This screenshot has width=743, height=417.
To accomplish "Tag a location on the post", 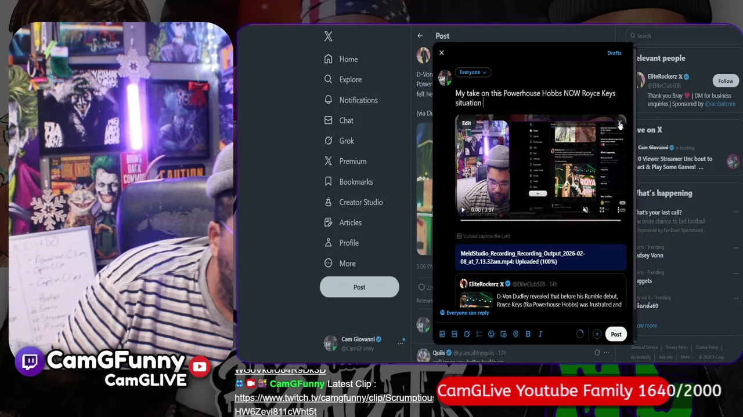I will tap(515, 334).
